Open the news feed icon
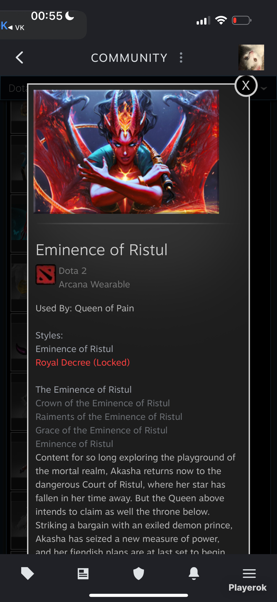The height and width of the screenshot is (602, 277). 83,573
